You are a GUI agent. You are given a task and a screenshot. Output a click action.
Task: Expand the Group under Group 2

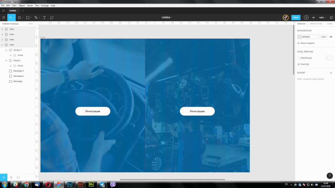pos(10,66)
